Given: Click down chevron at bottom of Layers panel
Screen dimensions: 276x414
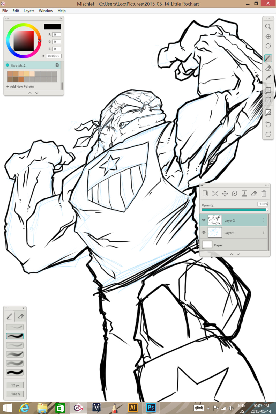Looking at the screenshot, I should coord(238,254).
